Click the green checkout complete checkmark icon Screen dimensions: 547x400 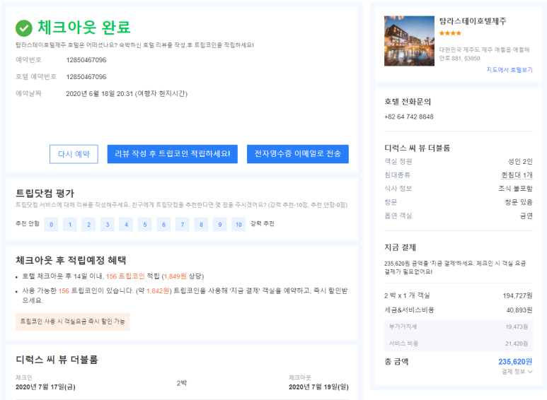click(24, 28)
